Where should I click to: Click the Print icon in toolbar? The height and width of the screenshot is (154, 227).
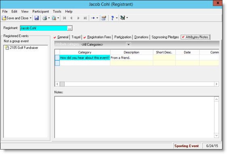(x=44, y=18)
